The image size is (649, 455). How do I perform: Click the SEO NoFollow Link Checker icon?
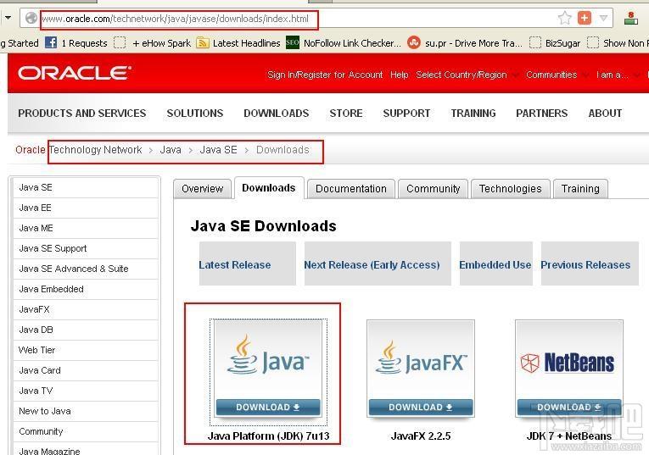[x=293, y=42]
